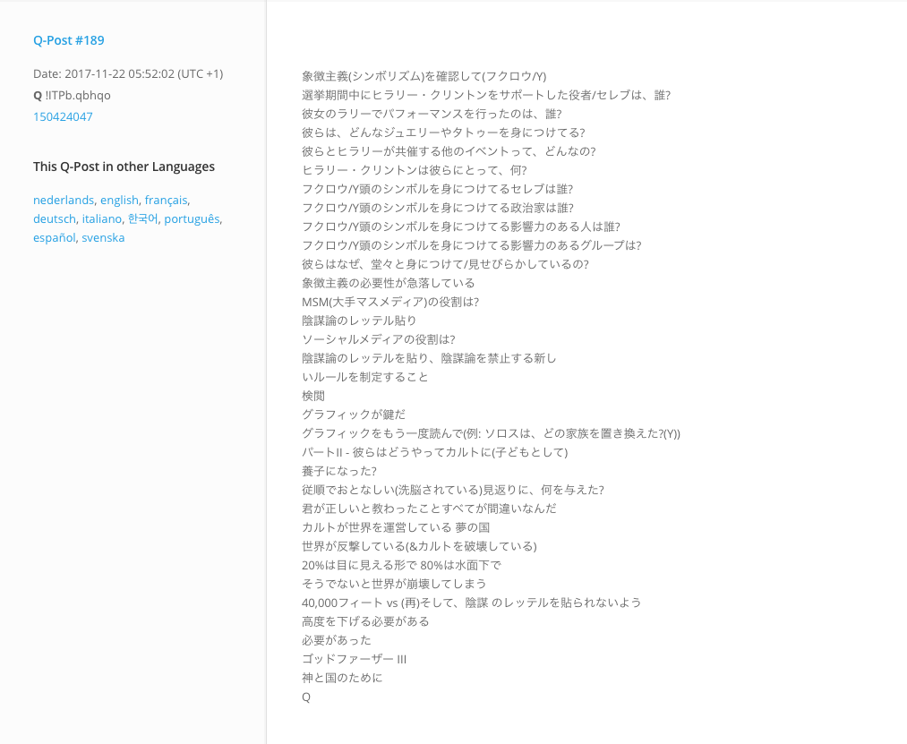
Task: Click the line ソーシャルメディアの役割は?
Action: (x=379, y=339)
